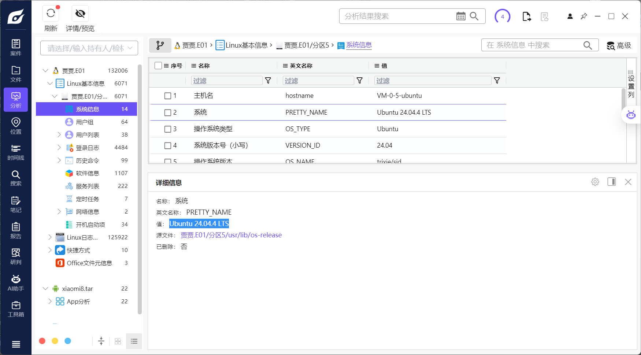641x355 pixels.
Task: Click the user account icon
Action: coord(570,16)
